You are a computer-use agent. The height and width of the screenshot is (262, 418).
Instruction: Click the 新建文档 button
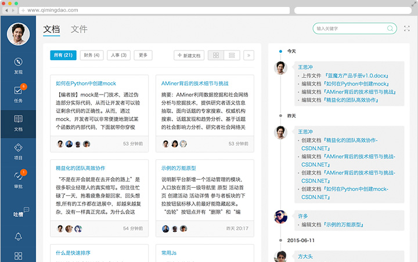click(x=189, y=55)
